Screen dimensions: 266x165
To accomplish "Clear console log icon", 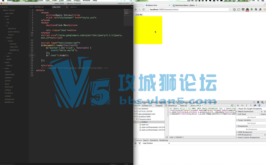I will pos(136,143).
